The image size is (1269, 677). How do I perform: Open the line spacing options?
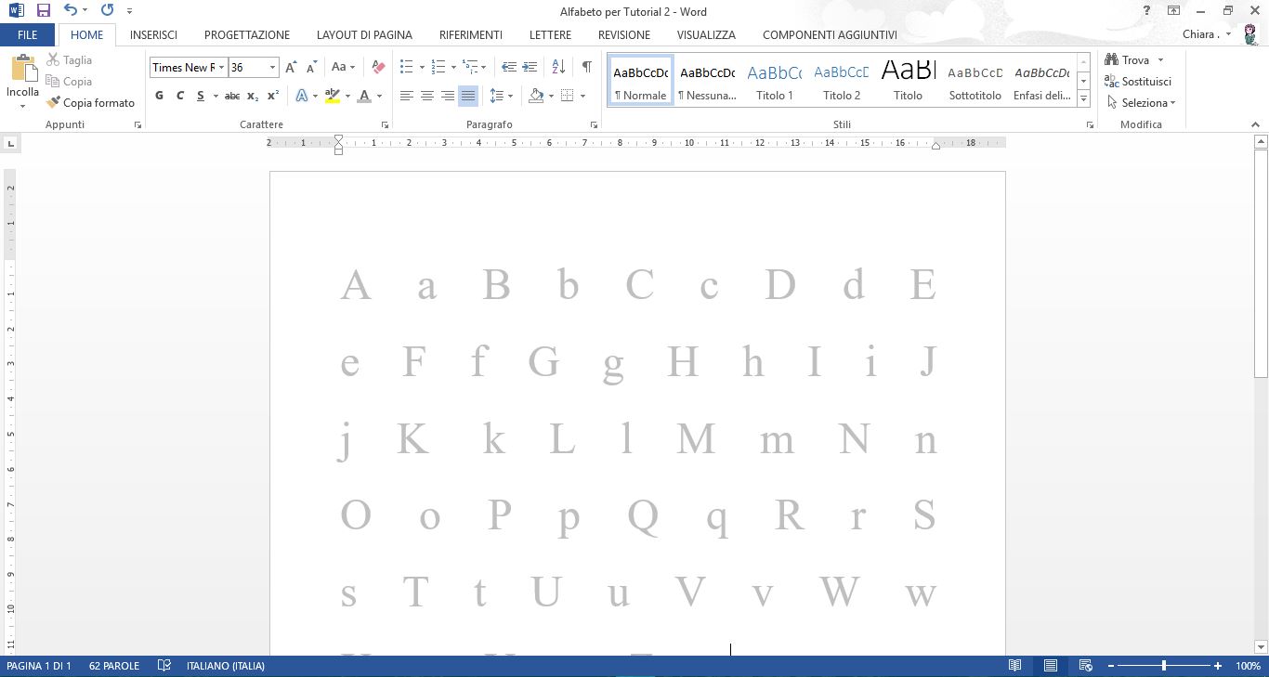click(x=502, y=96)
